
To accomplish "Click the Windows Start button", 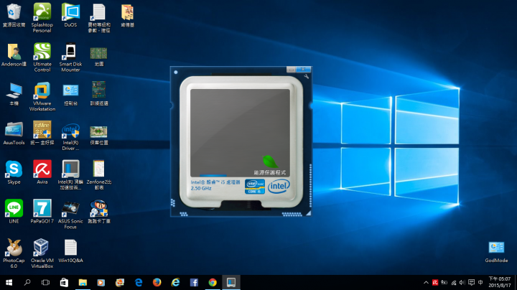I will pos(9,282).
